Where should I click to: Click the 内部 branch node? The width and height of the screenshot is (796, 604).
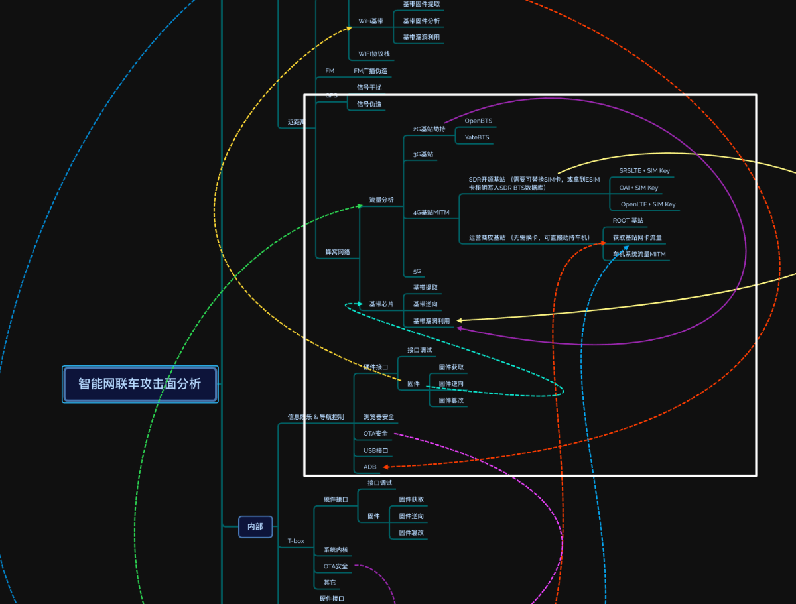click(x=255, y=526)
